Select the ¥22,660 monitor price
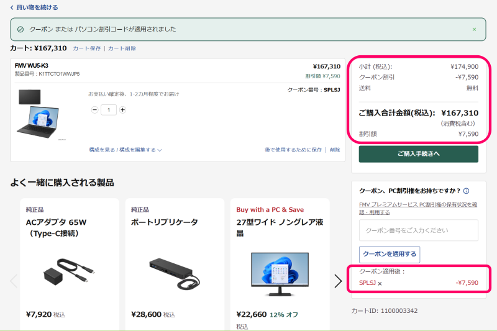 tap(252, 314)
